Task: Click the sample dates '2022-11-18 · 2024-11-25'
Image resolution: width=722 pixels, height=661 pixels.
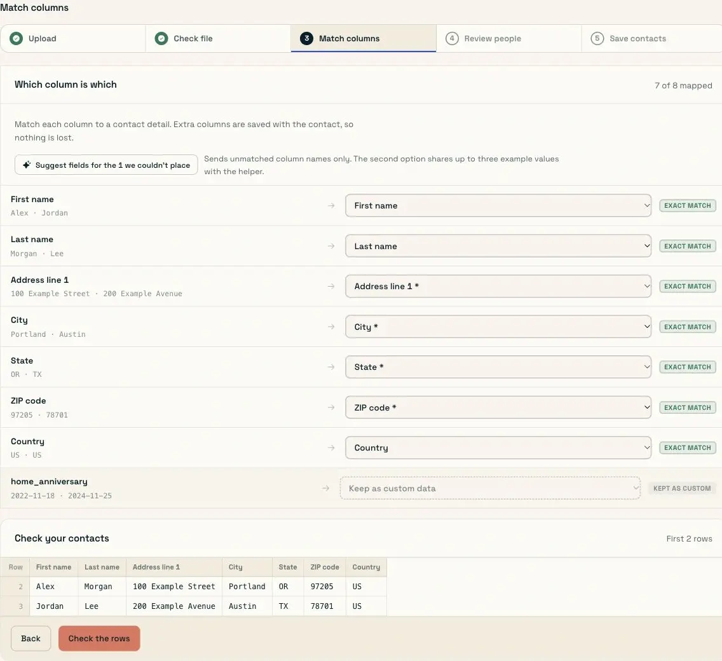Action: pos(61,496)
